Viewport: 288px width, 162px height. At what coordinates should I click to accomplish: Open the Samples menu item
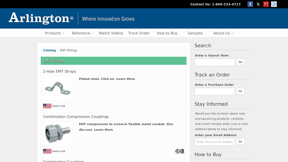click(x=195, y=33)
